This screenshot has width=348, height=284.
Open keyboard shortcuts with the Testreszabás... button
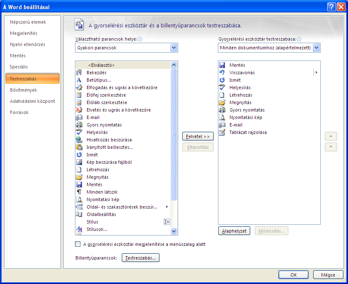pyautogui.click(x=140, y=258)
